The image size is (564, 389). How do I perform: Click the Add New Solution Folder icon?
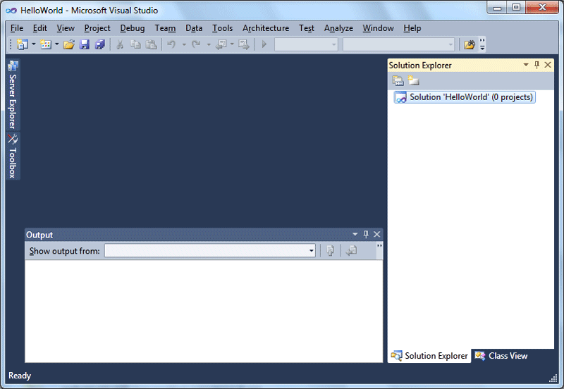pos(414,81)
